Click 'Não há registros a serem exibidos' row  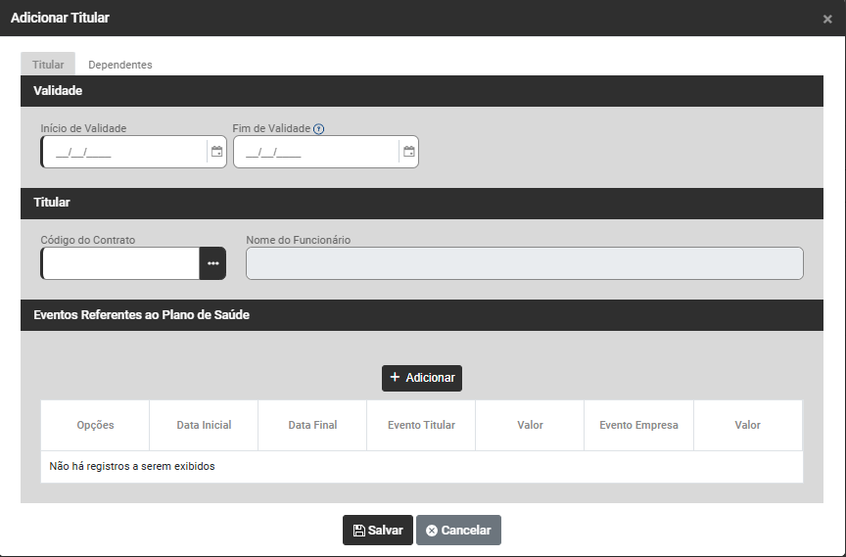pos(422,466)
